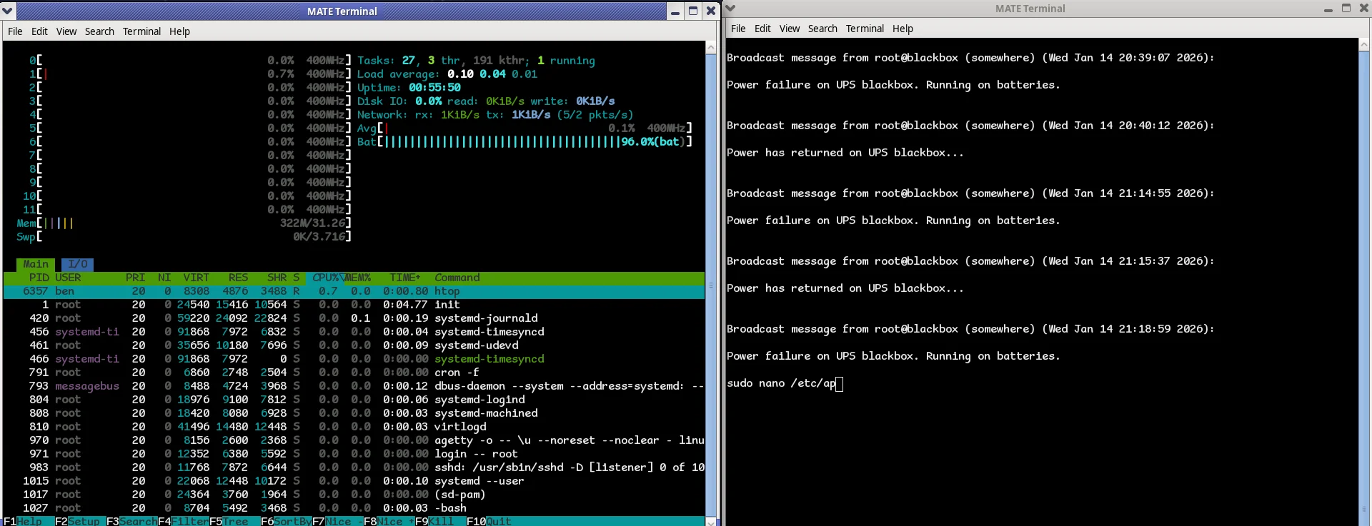Toggle sorting by the CPU% column header

[325, 278]
